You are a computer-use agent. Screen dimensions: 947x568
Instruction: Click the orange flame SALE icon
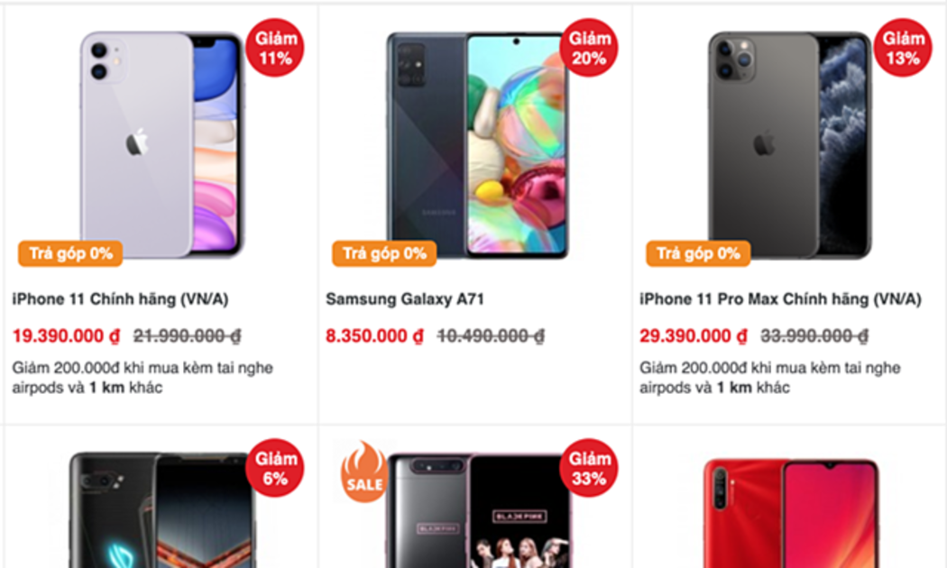click(x=364, y=472)
